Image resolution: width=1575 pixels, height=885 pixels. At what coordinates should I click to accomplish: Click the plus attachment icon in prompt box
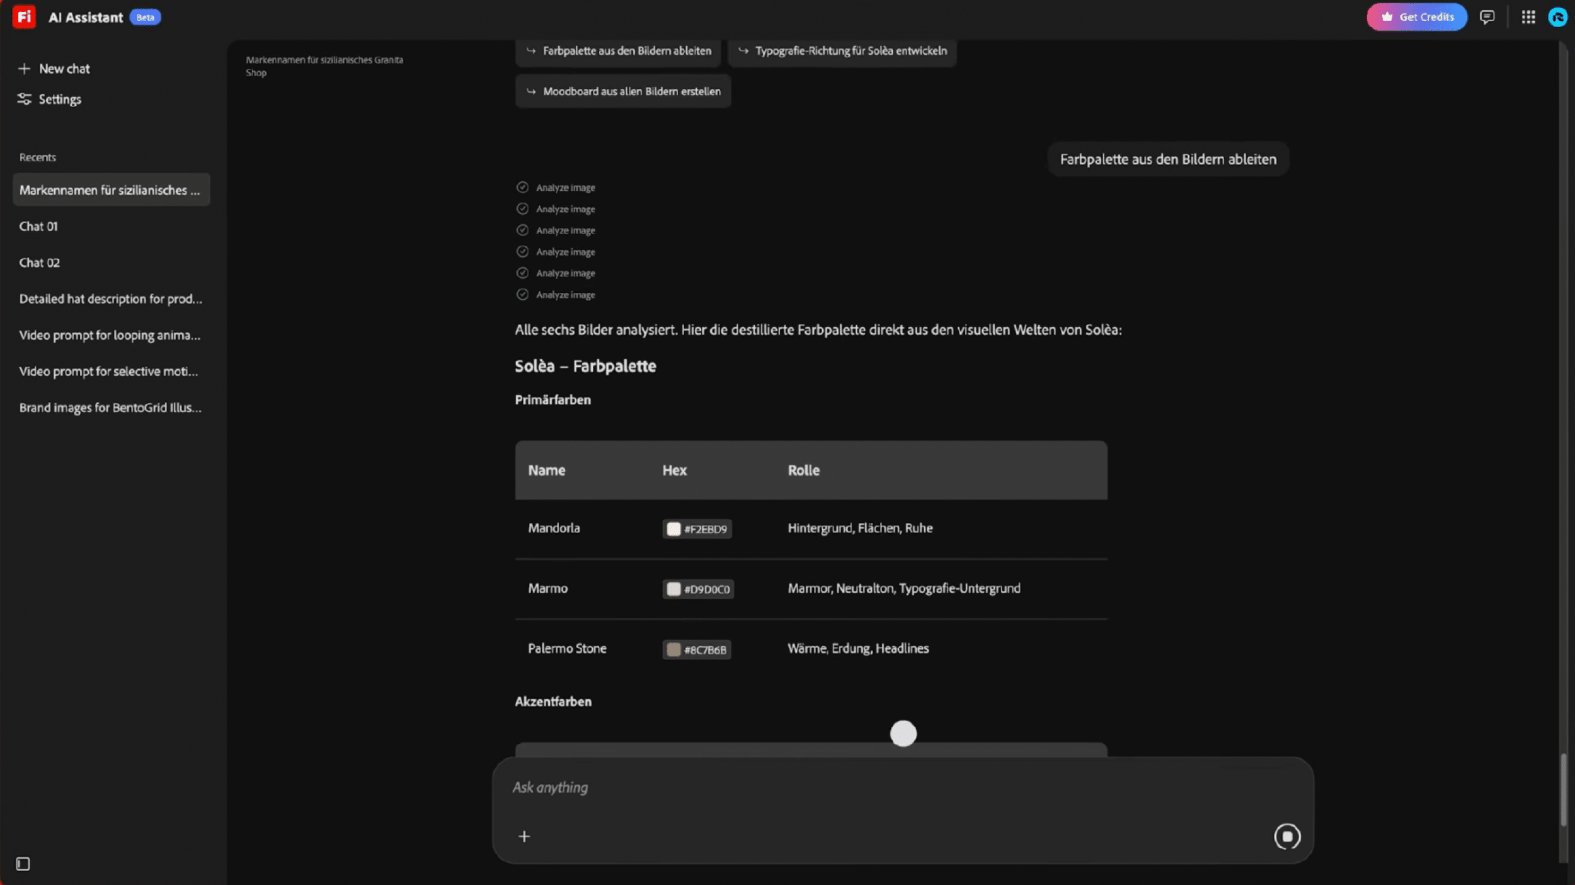pyautogui.click(x=524, y=836)
